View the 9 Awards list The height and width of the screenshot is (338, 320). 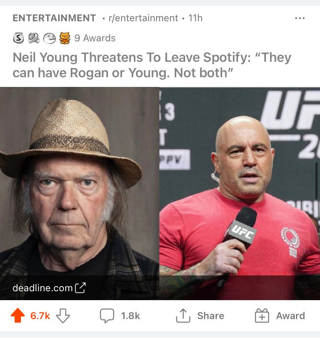(x=95, y=38)
